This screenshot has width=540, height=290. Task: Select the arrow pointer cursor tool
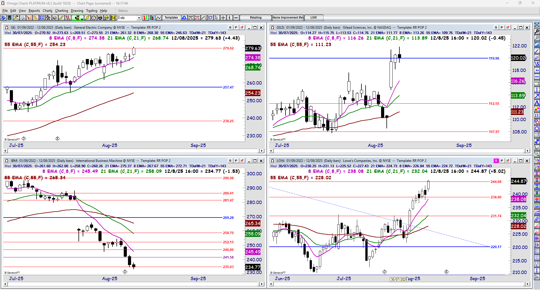coord(216,18)
